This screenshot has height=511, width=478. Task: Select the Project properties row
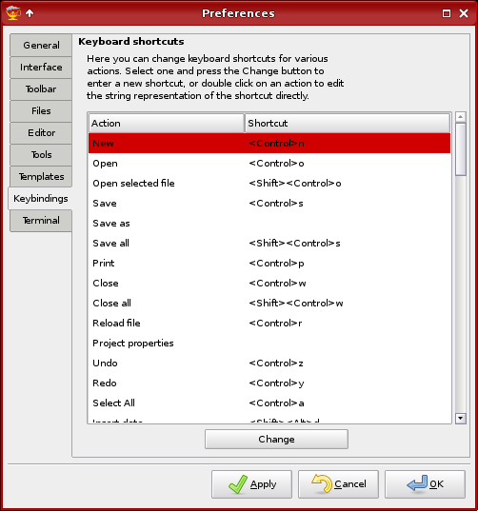pos(269,344)
